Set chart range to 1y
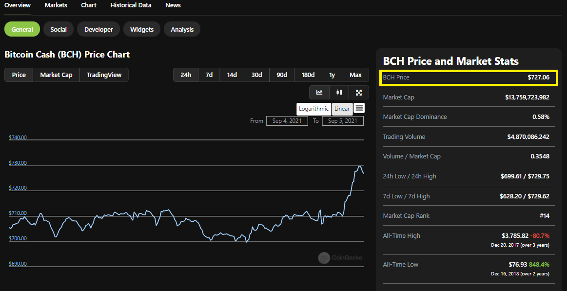This screenshot has height=291, width=567. pyautogui.click(x=332, y=75)
